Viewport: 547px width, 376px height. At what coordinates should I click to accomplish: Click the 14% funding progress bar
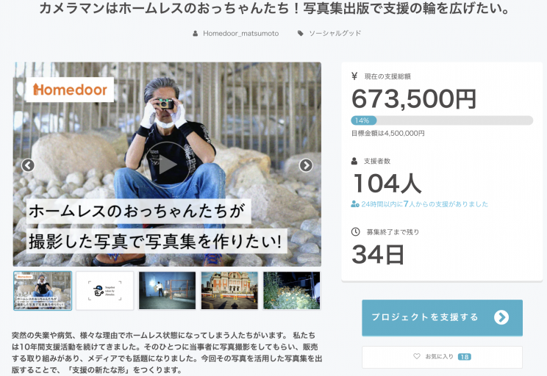click(442, 120)
